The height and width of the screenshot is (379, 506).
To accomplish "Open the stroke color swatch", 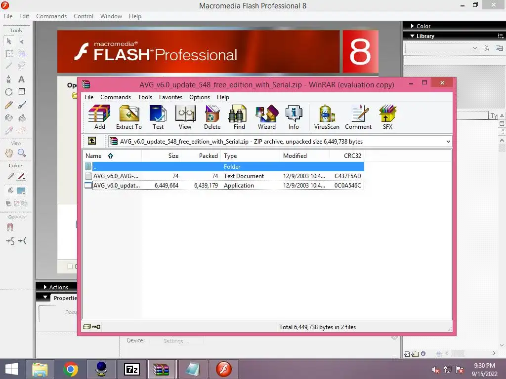I will 21,177.
